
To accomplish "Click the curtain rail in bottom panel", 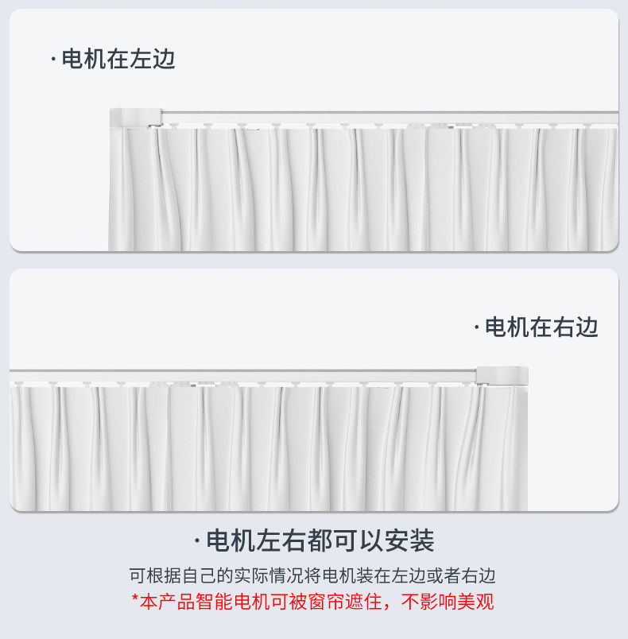I will [x=243, y=376].
